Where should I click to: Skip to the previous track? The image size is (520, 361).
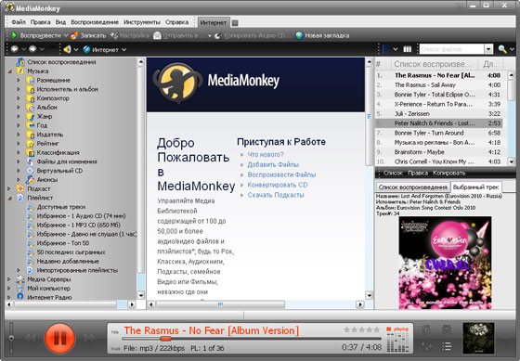(30, 339)
